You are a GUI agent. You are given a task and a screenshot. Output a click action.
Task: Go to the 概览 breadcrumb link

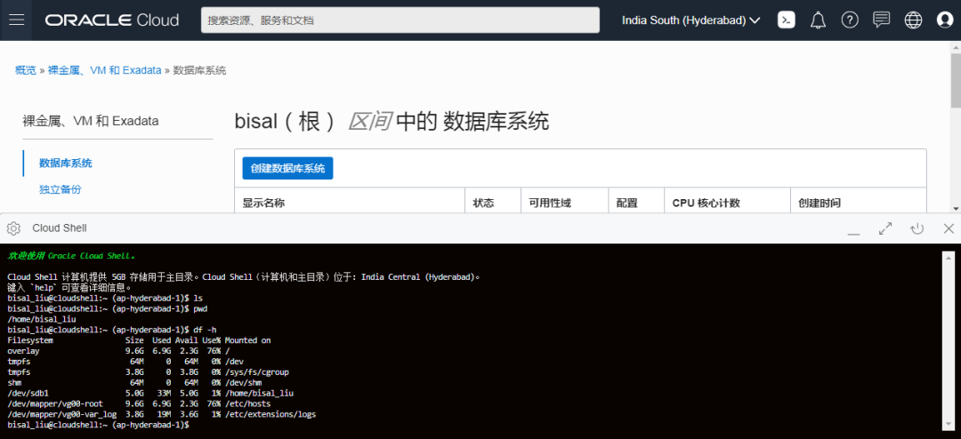26,70
